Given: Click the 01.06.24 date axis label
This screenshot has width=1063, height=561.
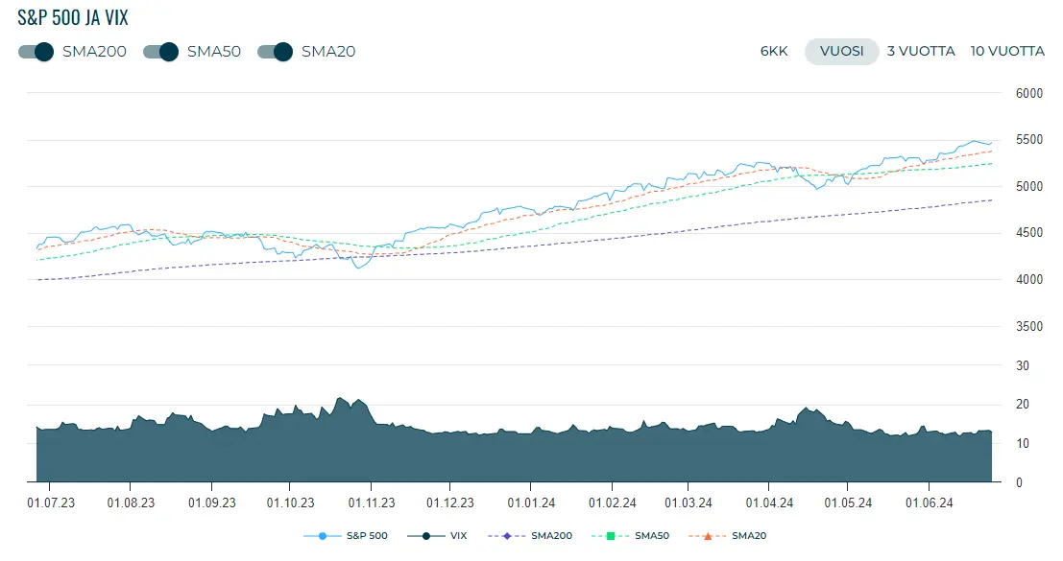Looking at the screenshot, I should click(x=930, y=503).
